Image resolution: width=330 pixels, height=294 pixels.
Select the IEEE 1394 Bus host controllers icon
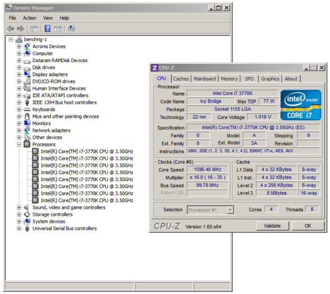pyautogui.click(x=27, y=103)
